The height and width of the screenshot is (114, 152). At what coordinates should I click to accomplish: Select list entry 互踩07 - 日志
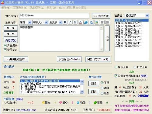click(132, 37)
